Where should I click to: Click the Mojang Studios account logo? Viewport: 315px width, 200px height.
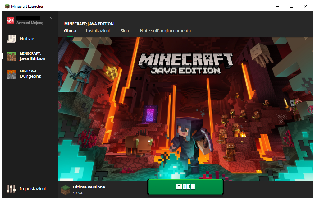[x=10, y=20]
